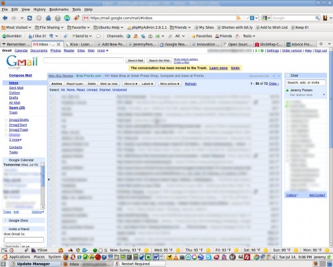This screenshot has width=333, height=267.
Task: Open the Word document icon in panel
Action: click(156, 257)
